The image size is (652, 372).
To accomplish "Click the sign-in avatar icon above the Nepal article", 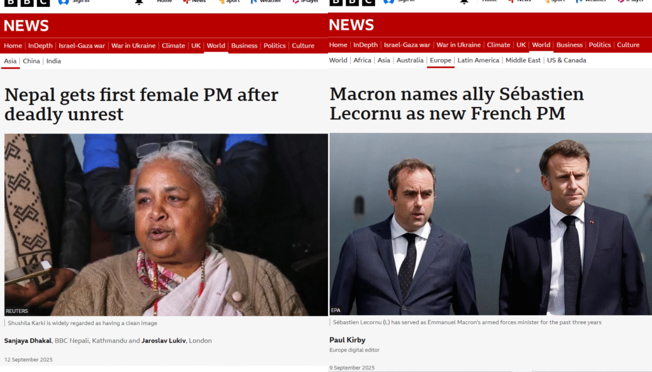I will 64,2.
